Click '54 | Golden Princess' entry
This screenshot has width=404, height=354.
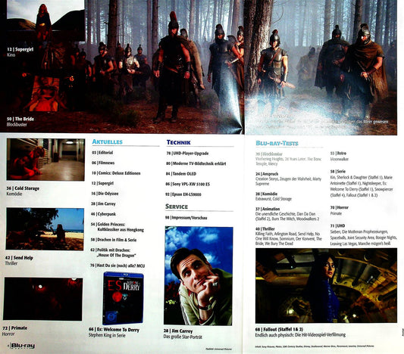coord(117,227)
